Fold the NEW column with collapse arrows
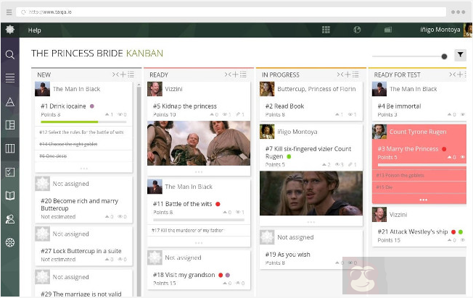473x298 pixels. (115, 74)
